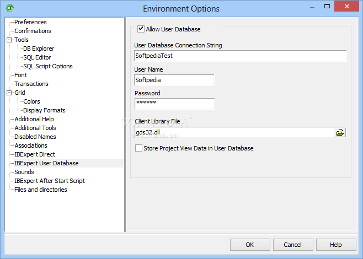Screen dimensions: 363x259
Task: Click the User Name input field
Action: [174, 80]
